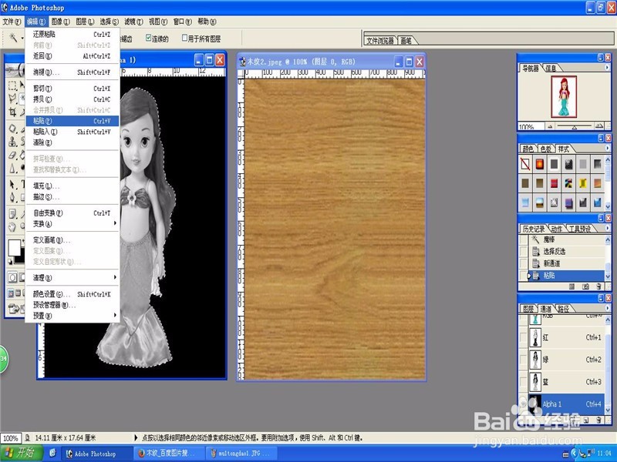The height and width of the screenshot is (462, 617).
Task: Select the Notes tool
Action: (x=12, y=213)
